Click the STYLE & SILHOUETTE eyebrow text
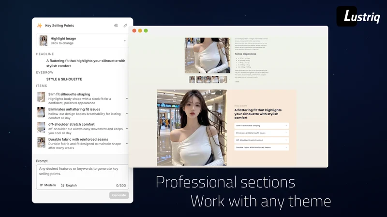The width and height of the screenshot is (387, 217). pos(64,79)
